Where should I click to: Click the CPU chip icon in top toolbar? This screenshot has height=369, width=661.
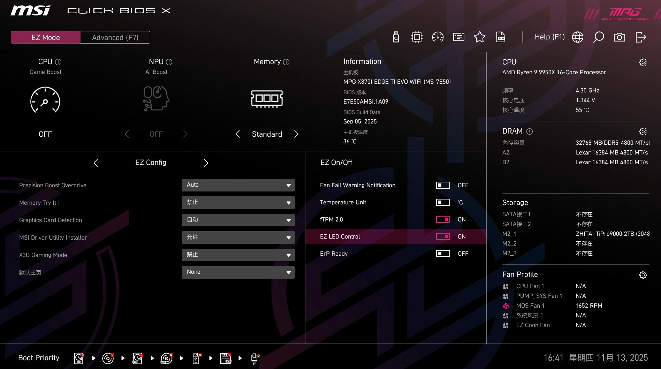(417, 37)
